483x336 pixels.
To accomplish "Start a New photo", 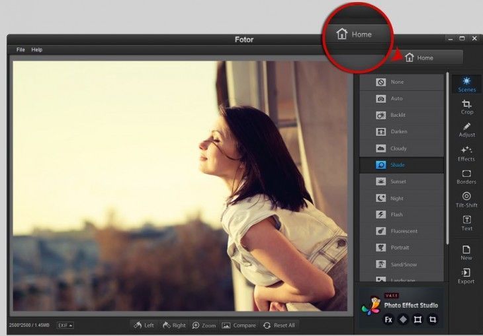I will click(466, 253).
